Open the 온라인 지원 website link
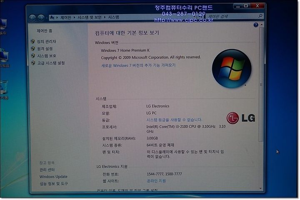This screenshot has height=200, width=300. (156, 181)
